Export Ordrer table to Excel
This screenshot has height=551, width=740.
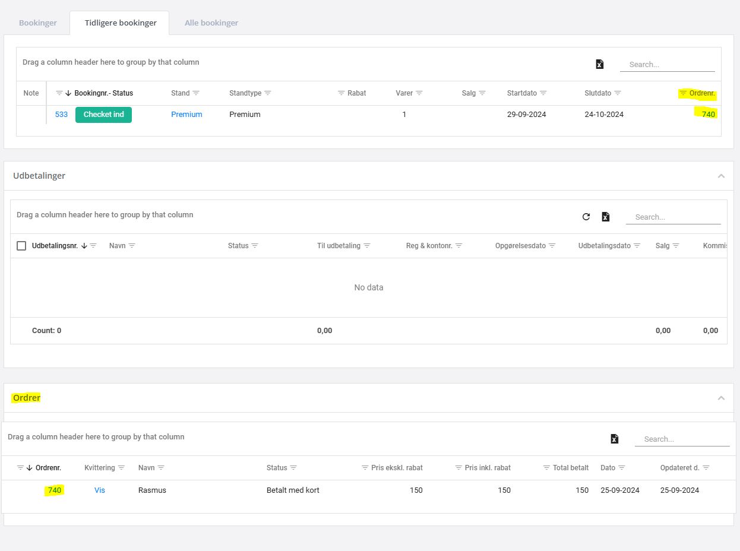point(614,439)
